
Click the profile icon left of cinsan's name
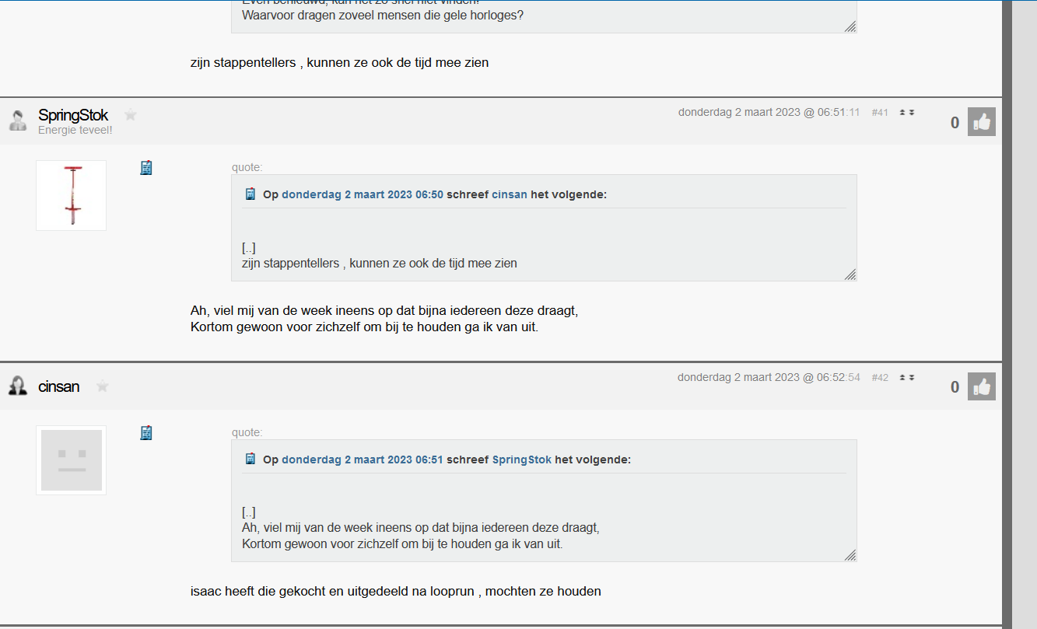tap(18, 386)
